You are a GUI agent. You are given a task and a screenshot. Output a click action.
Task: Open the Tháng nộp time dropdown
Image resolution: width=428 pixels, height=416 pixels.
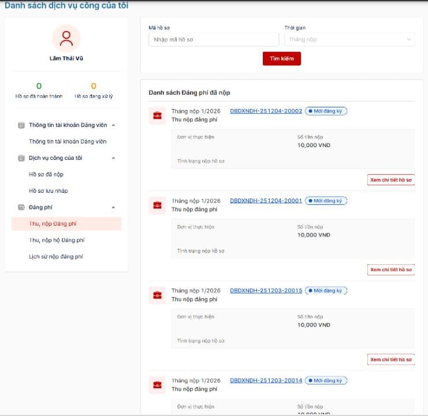tap(349, 40)
